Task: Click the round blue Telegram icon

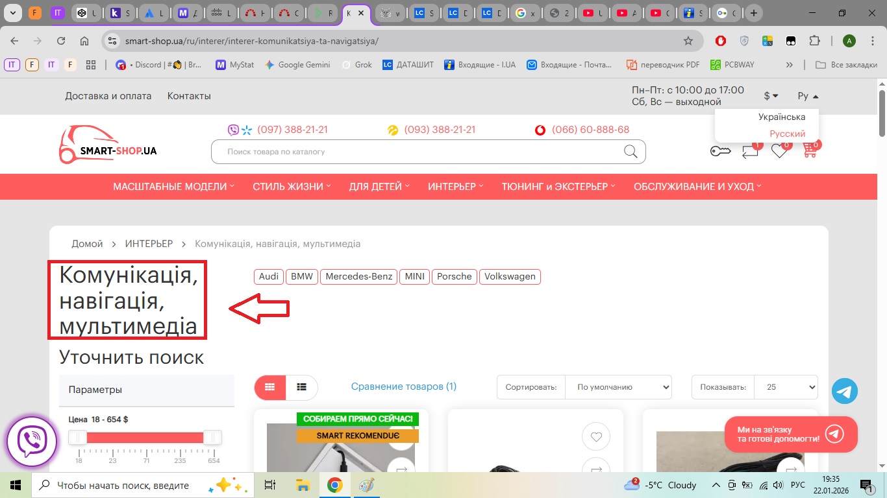Action: [x=845, y=391]
